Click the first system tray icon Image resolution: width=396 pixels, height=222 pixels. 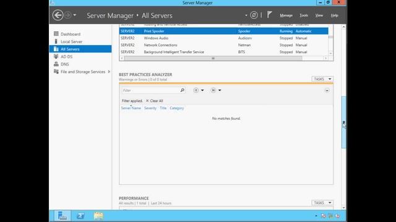(x=324, y=216)
